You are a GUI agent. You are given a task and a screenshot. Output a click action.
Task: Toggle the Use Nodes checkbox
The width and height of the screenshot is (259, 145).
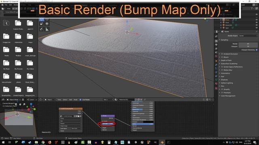click(81, 99)
